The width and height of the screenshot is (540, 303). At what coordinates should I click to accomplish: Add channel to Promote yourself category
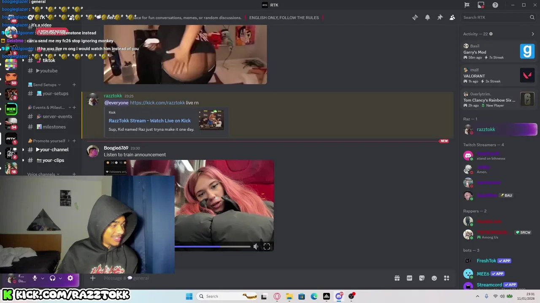pos(74,141)
